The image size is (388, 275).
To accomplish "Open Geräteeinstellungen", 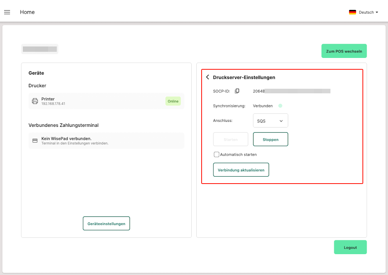I will [x=106, y=224].
